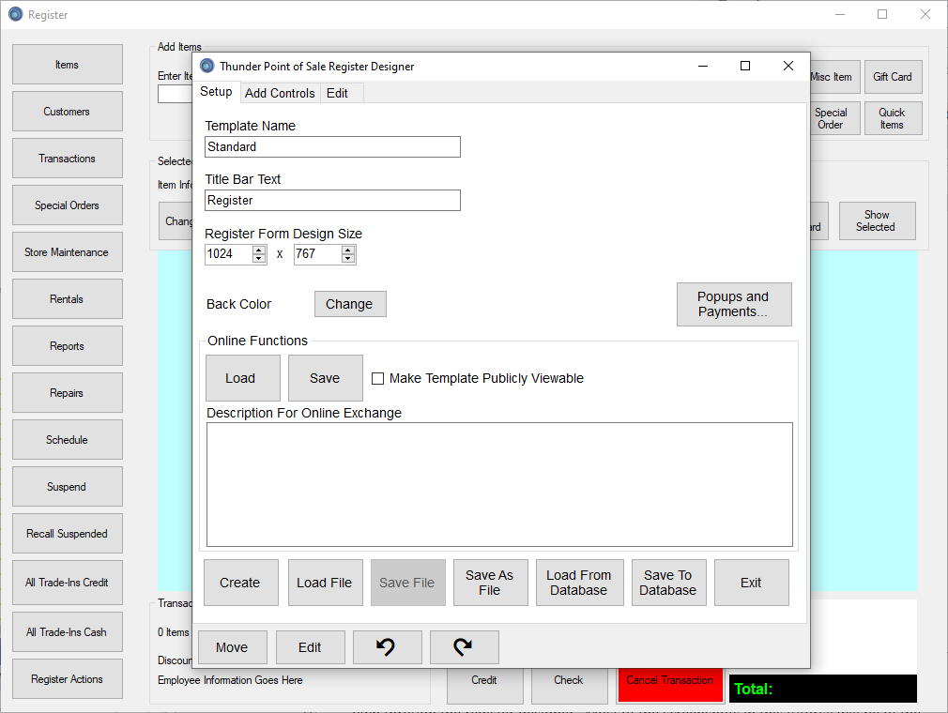This screenshot has width=948, height=713.
Task: Click the Title Bar Text field
Action: 332,200
